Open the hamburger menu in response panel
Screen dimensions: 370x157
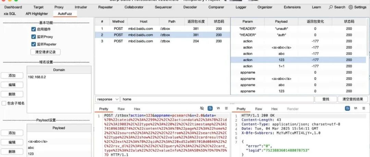[363, 108]
